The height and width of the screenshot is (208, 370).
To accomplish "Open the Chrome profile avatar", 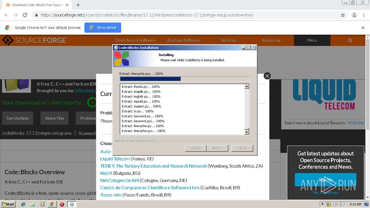I will (354, 15).
